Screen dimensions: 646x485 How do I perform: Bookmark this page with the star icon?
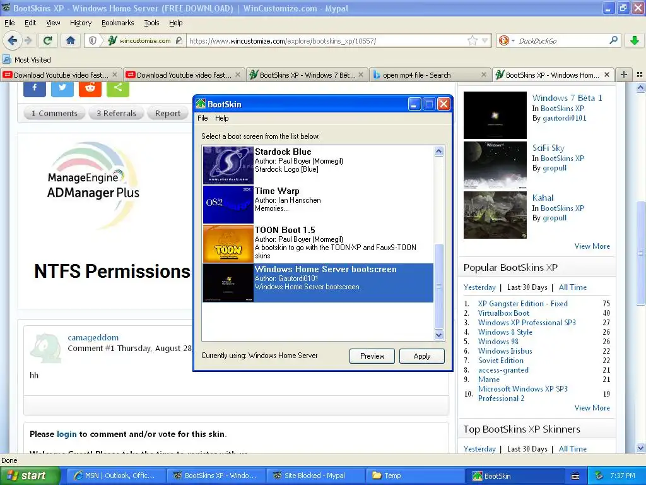(472, 40)
